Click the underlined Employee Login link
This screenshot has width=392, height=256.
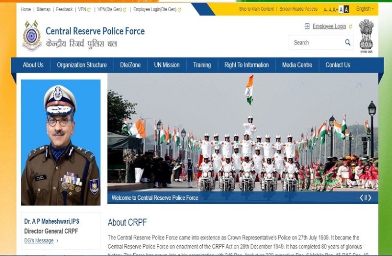pos(329,26)
